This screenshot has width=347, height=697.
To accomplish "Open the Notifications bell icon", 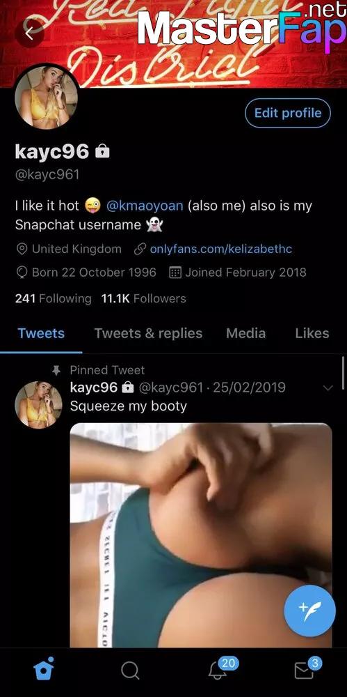I will pyautogui.click(x=218, y=669).
